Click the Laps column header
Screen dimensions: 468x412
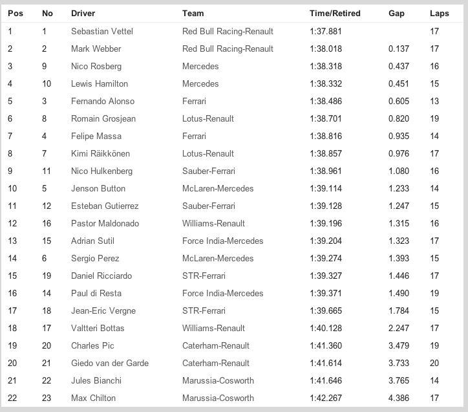(439, 14)
